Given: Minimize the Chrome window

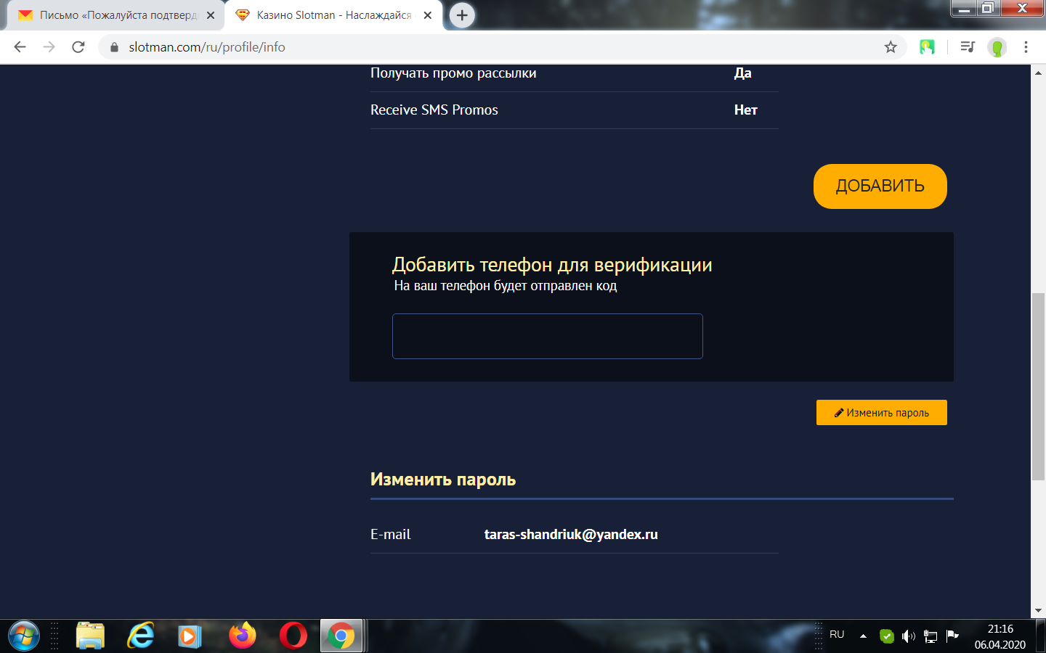Looking at the screenshot, I should click(964, 8).
